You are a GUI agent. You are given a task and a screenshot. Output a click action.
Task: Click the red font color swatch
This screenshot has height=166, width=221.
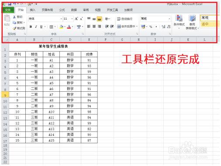(x=69, y=27)
